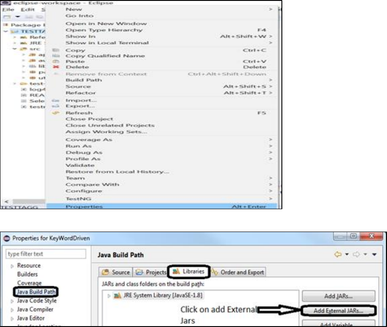Screen dimensions: 387x327
Task: Select Java Build Path in properties tree
Action: [x=36, y=292]
